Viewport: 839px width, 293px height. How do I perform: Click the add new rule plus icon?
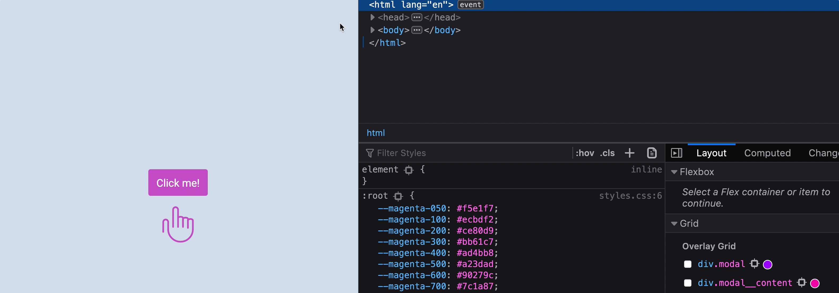point(629,153)
